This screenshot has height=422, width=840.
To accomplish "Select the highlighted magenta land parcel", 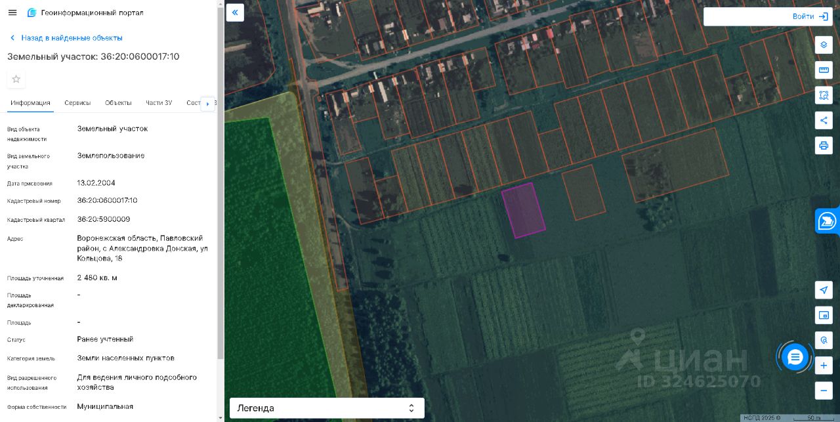I will [523, 210].
